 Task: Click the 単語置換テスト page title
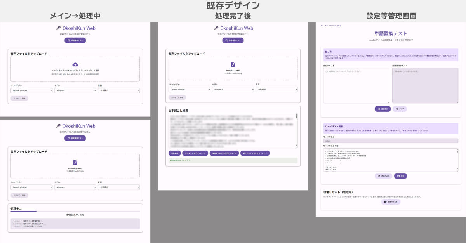(391, 34)
